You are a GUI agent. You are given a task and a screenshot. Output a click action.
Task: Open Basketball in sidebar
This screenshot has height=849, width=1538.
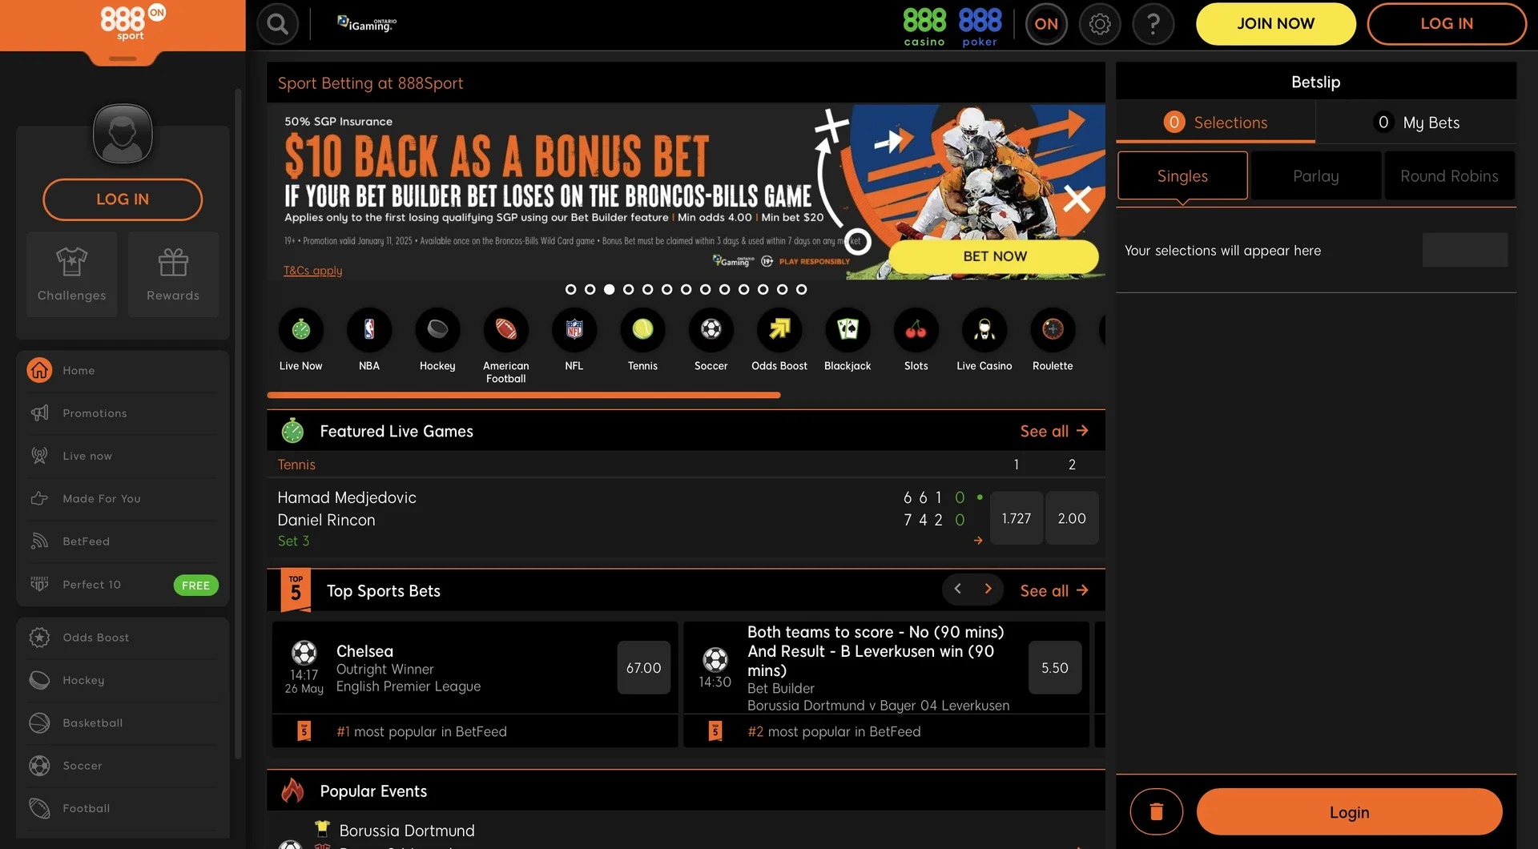[x=123, y=722]
